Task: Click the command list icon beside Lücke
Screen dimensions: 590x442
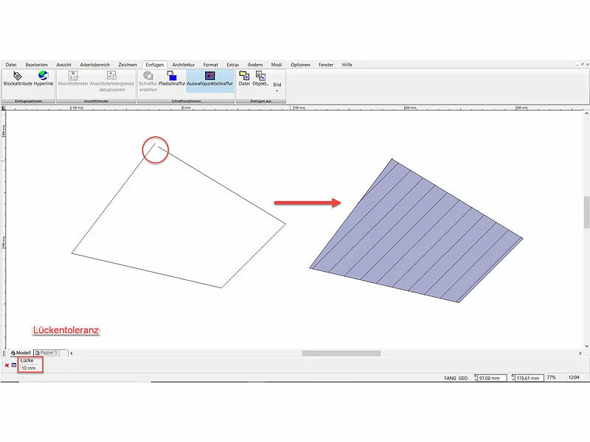Action: [x=14, y=365]
